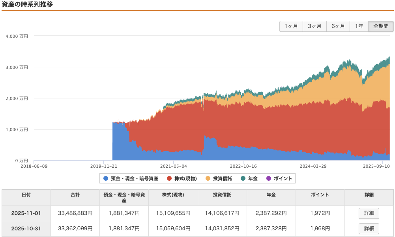Image resolution: width=395 pixels, height=237 pixels.
Task: Toggle the orange 投資信託 legend dot
Action: tap(208, 178)
